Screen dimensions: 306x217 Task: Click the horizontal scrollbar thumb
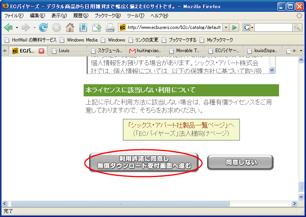point(120,204)
